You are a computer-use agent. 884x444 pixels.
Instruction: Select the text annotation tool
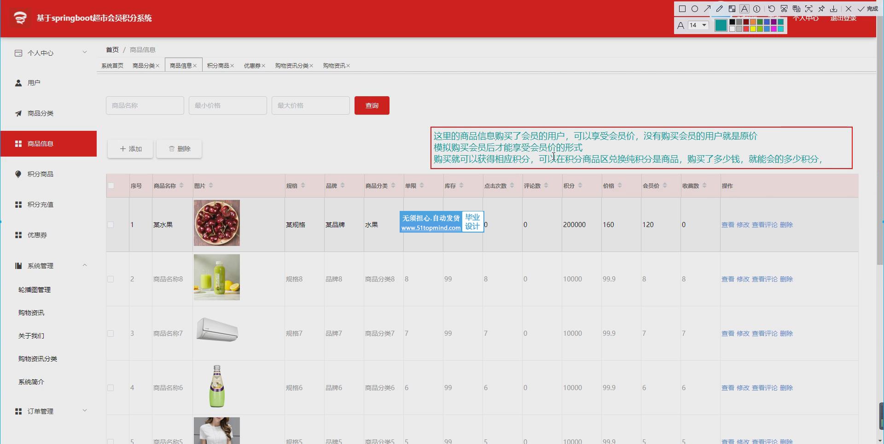pyautogui.click(x=744, y=9)
